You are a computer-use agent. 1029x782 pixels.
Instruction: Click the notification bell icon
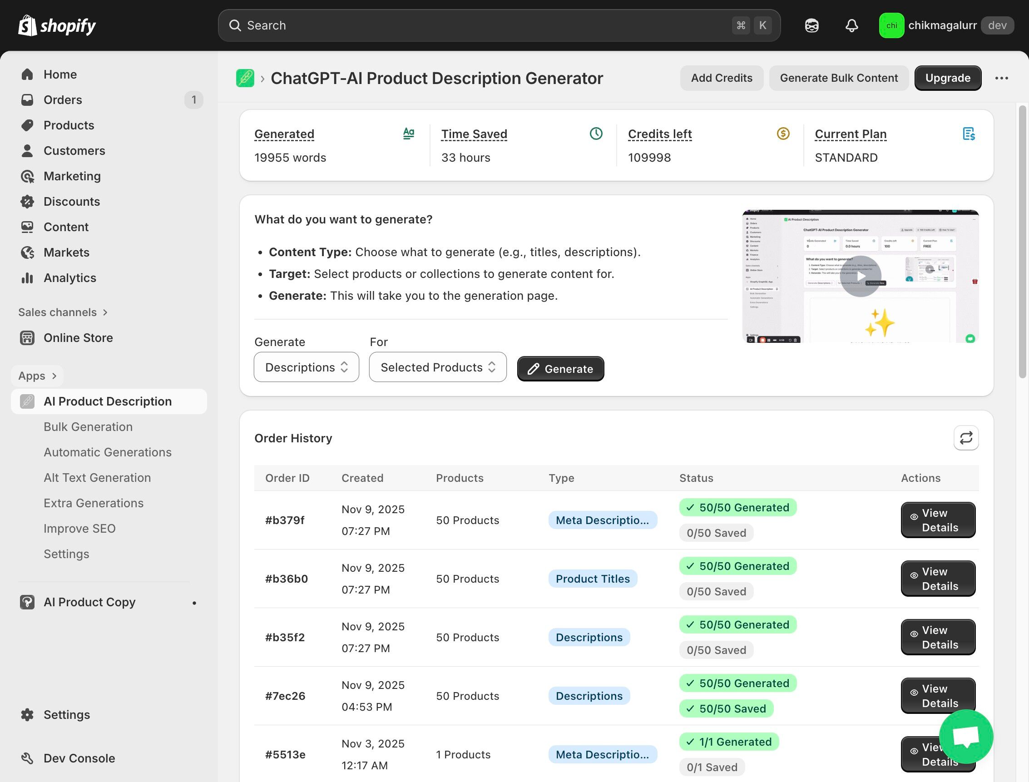851,25
